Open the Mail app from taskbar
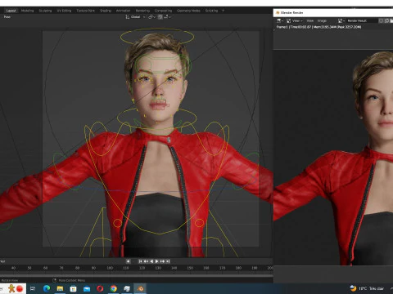 pos(87,288)
